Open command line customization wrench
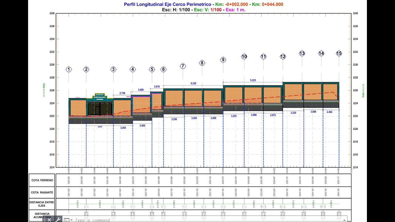Viewport: 395px width, 222px height. [x=58, y=220]
